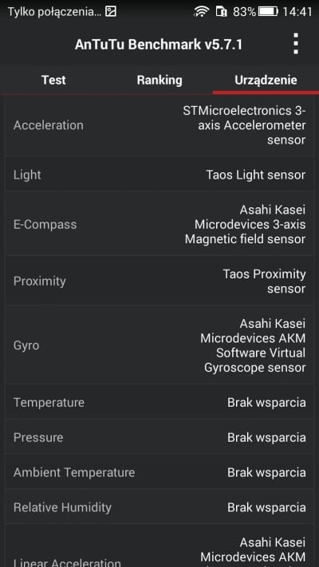Tap the Linear Acceleration row

[x=159, y=546]
